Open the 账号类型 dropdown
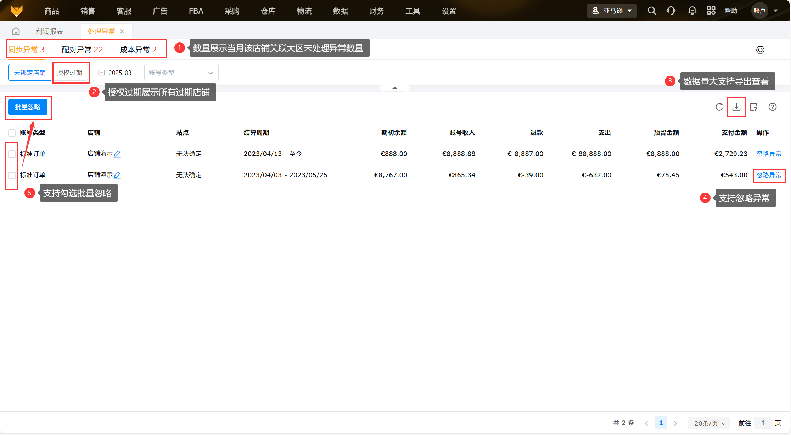 (181, 73)
